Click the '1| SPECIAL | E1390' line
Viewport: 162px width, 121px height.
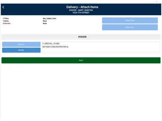(51, 44)
